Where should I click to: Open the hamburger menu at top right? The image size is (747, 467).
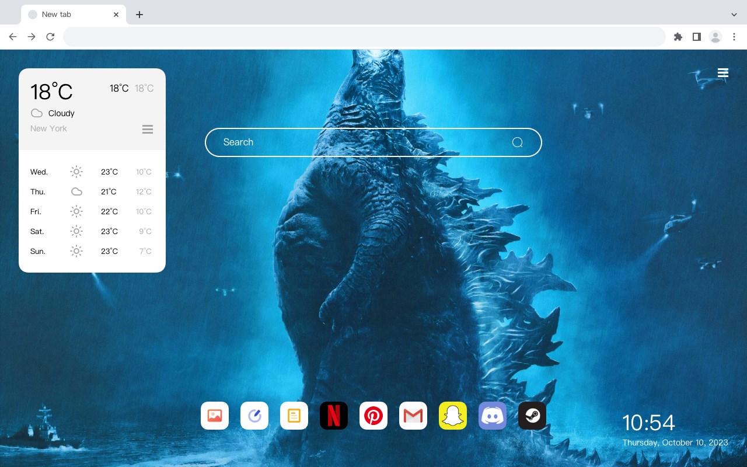[x=723, y=73]
